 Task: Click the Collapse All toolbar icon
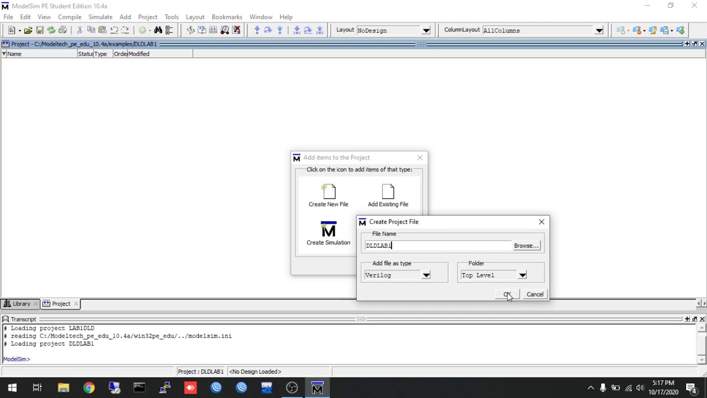tap(169, 30)
